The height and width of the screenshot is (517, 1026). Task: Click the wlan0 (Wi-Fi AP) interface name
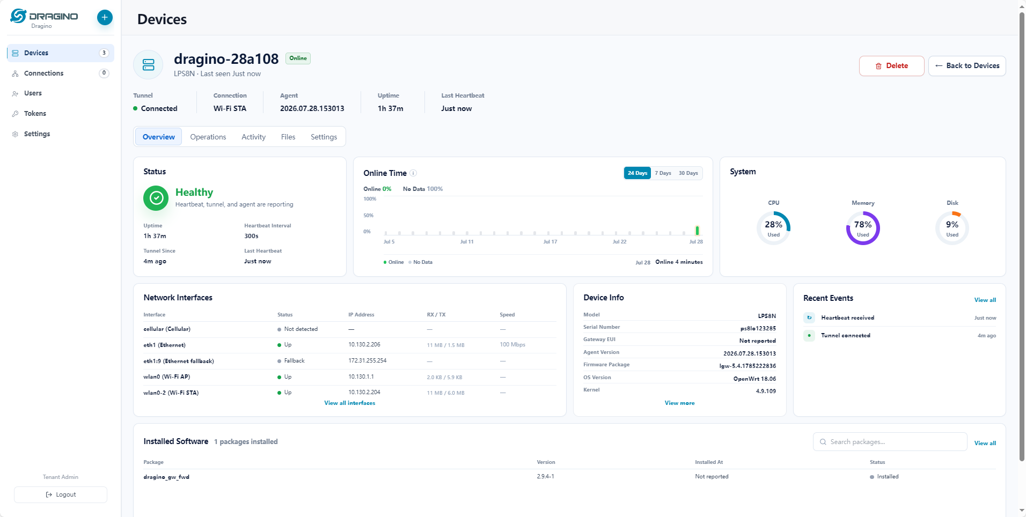coord(167,377)
